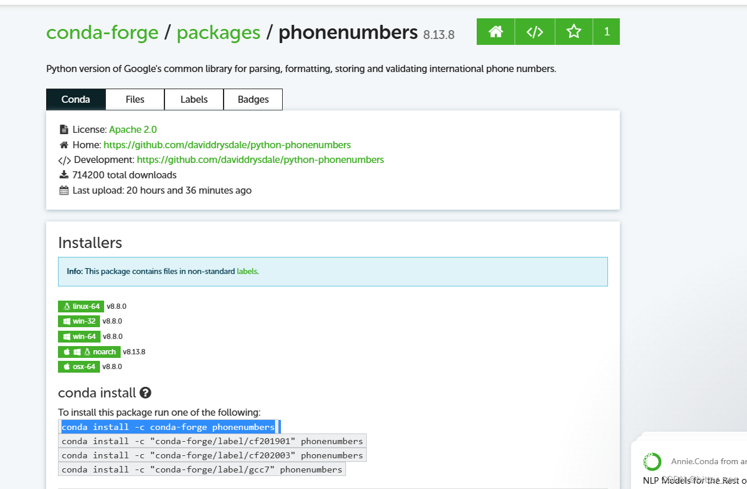
Task: Click the labels link in the info banner
Action: coord(248,271)
